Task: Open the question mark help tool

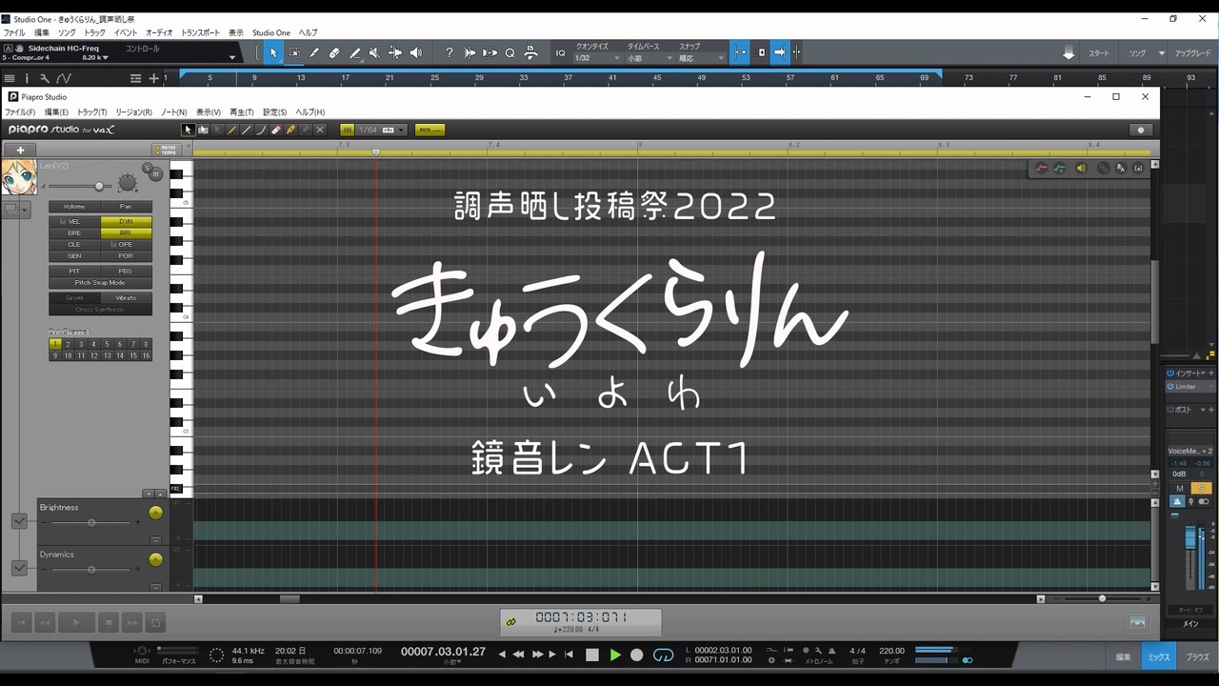Action: 450,53
